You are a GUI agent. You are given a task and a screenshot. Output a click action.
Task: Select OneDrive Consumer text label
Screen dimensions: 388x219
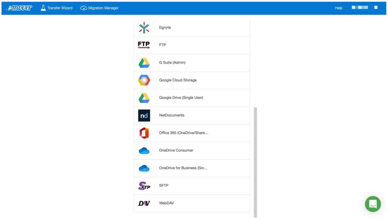pos(176,150)
